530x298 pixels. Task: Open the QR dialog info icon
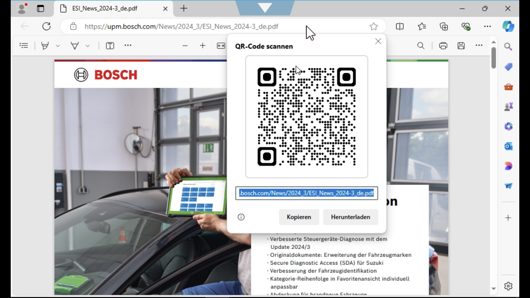(241, 217)
